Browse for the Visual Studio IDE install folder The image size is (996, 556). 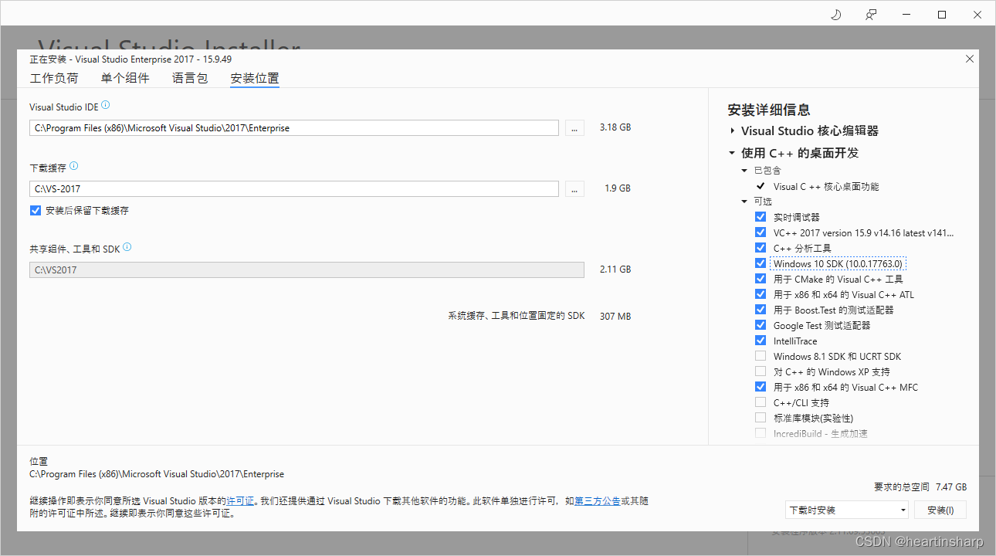click(x=574, y=127)
